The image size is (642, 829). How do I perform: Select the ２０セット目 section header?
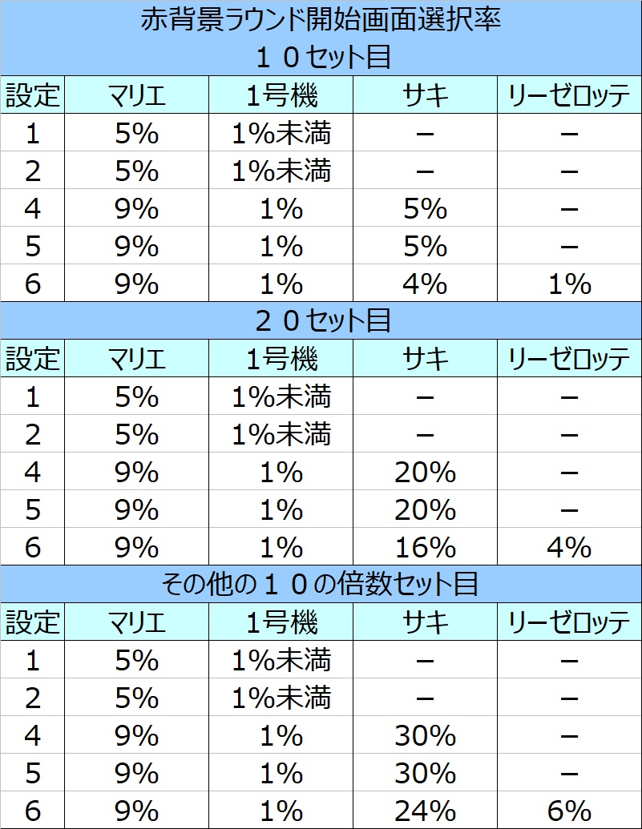click(321, 320)
